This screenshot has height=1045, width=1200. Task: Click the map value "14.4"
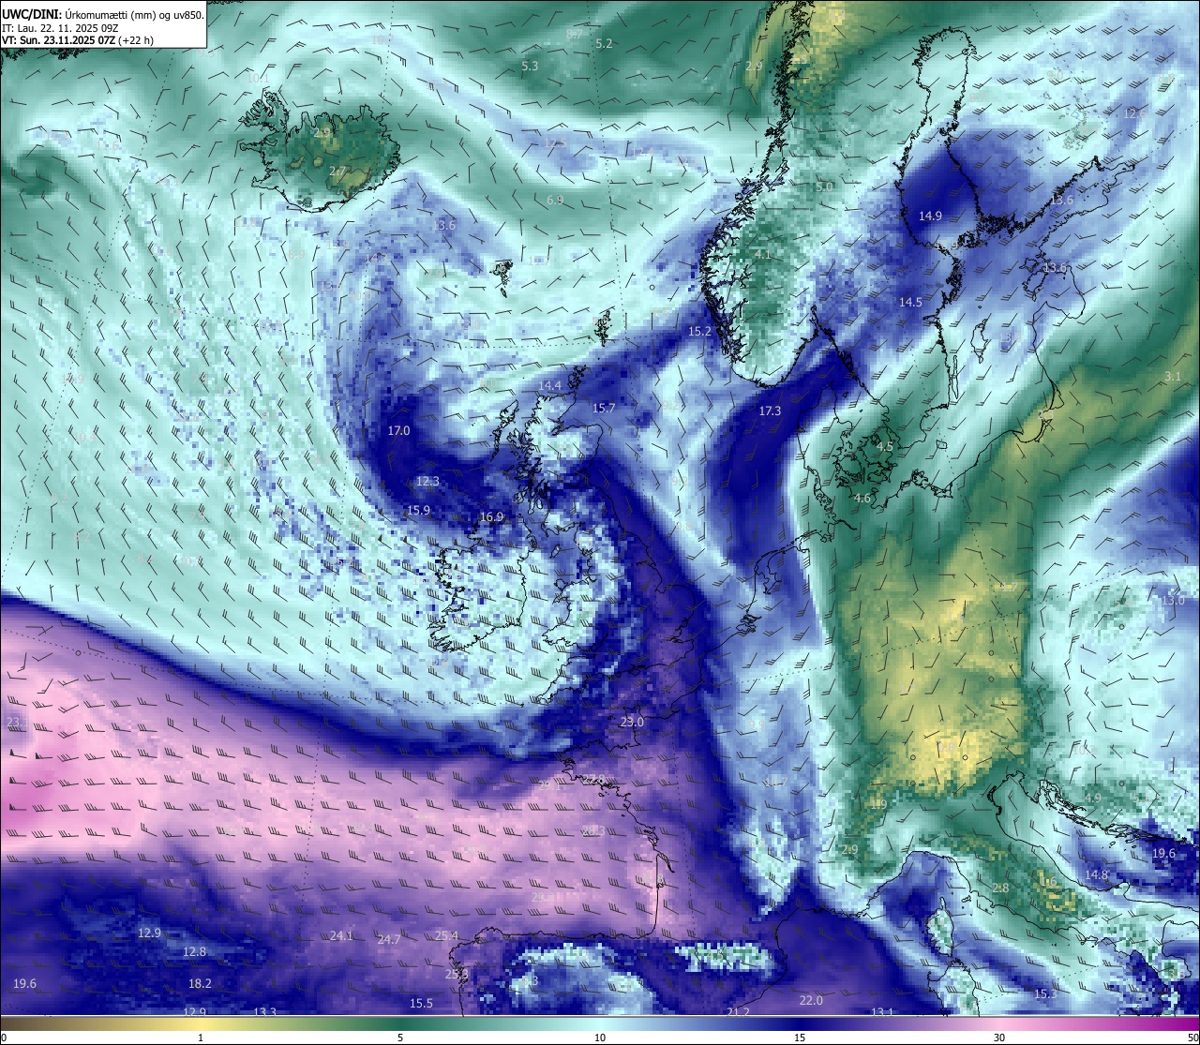(549, 386)
